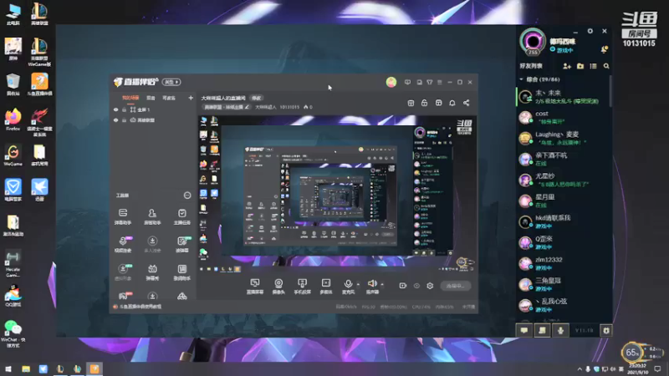Show hidden system tray icons
The height and width of the screenshot is (376, 669).
coord(580,368)
